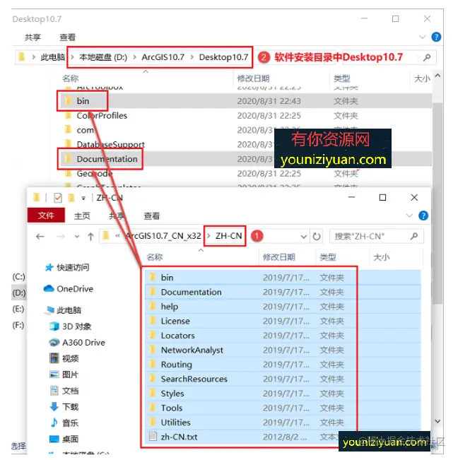458x460 pixels.
Task: Click the 搜索"ZH-CN" search field
Action: click(377, 236)
